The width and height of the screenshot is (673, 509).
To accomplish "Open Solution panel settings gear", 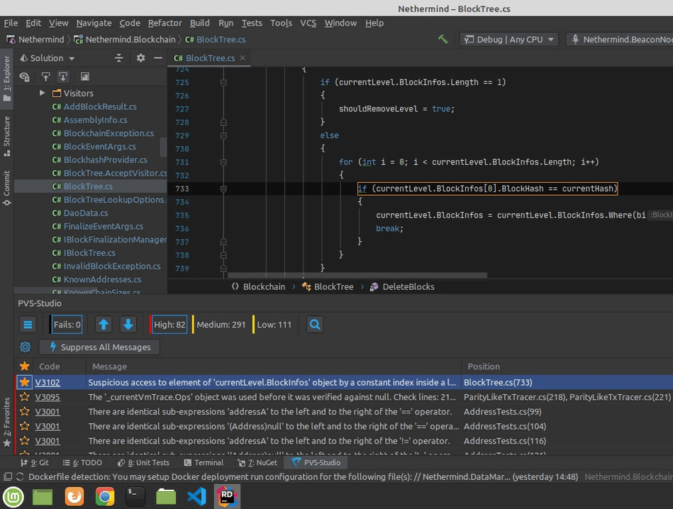I will [141, 58].
